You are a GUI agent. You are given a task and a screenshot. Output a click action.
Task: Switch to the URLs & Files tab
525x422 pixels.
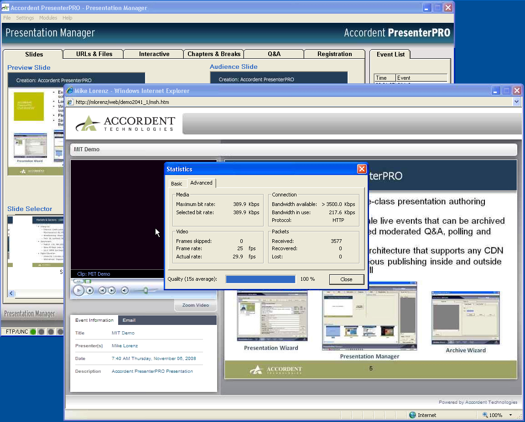pos(94,54)
